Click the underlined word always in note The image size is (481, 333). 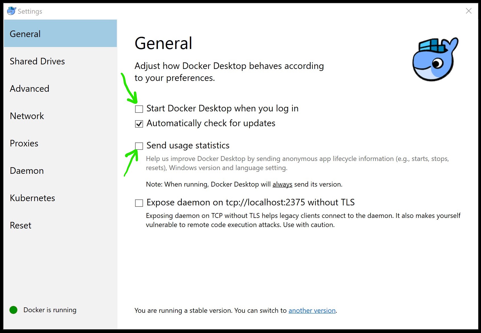(282, 184)
